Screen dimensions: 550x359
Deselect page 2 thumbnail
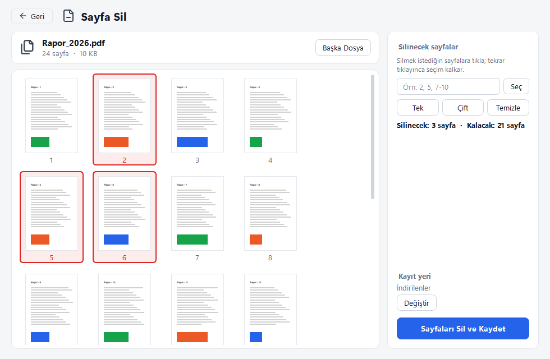[x=125, y=119]
